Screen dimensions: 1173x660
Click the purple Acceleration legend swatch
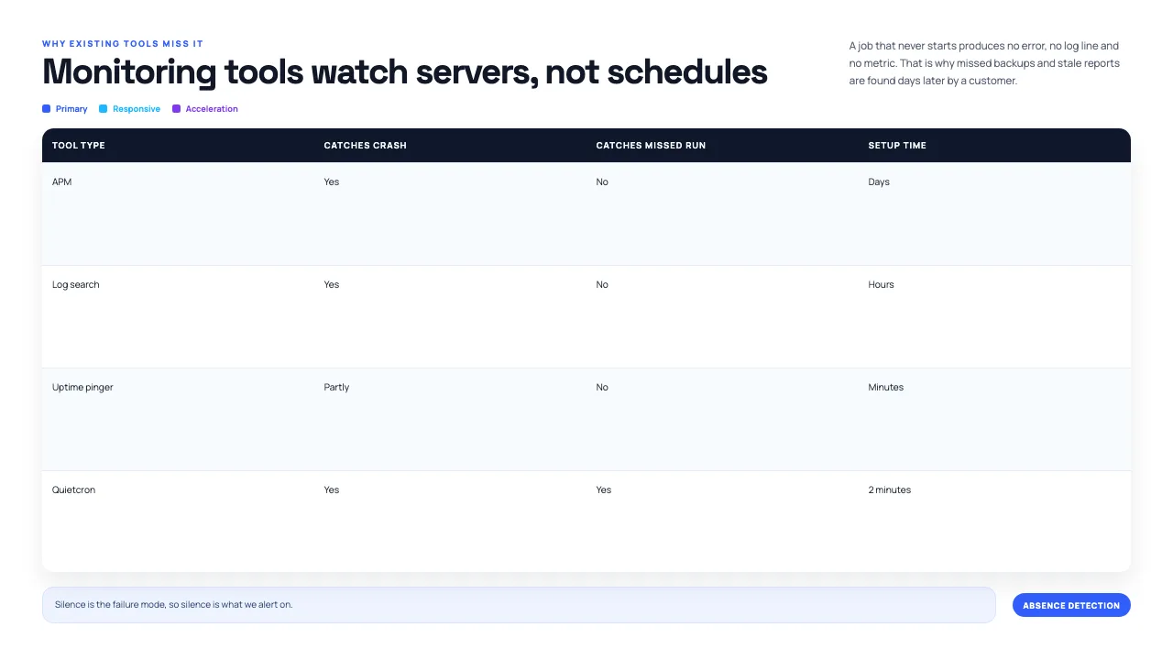pyautogui.click(x=176, y=109)
